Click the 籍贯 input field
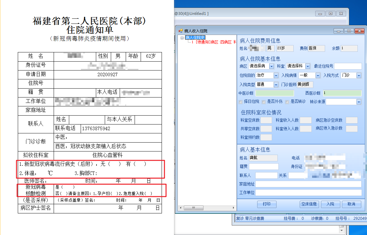The width and height of the screenshot is (367, 235). click(264, 166)
